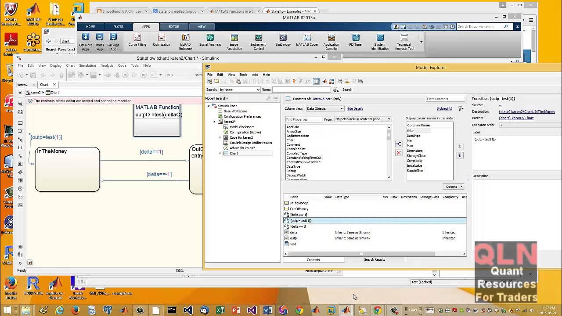Click the Filter Contents field
562x316 pixels.
pos(445,99)
